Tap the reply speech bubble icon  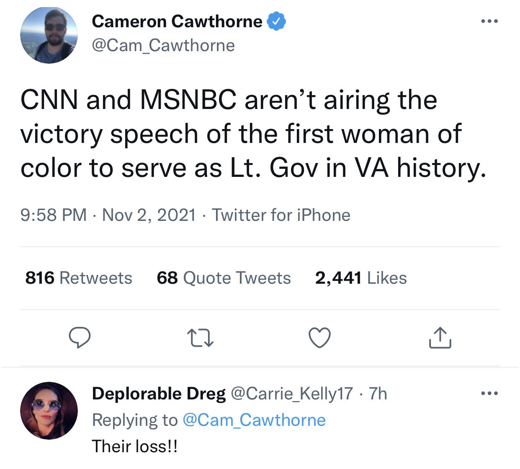coord(80,337)
